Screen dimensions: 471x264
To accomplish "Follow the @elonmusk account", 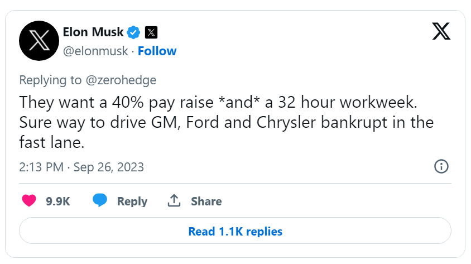I will pyautogui.click(x=157, y=51).
